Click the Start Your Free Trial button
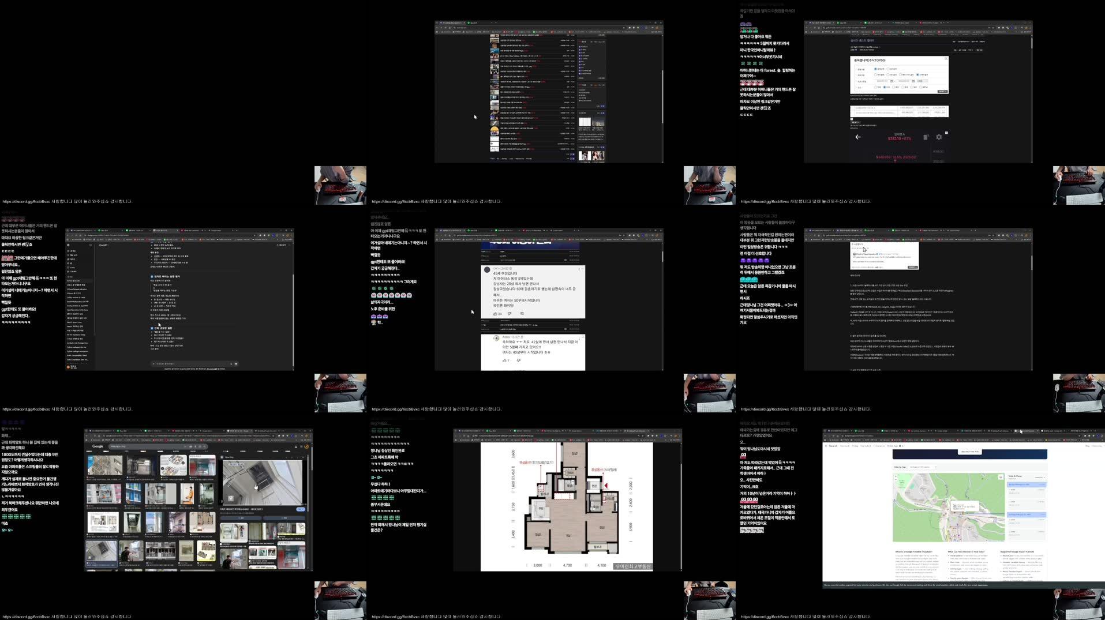The height and width of the screenshot is (620, 1105). [x=969, y=452]
